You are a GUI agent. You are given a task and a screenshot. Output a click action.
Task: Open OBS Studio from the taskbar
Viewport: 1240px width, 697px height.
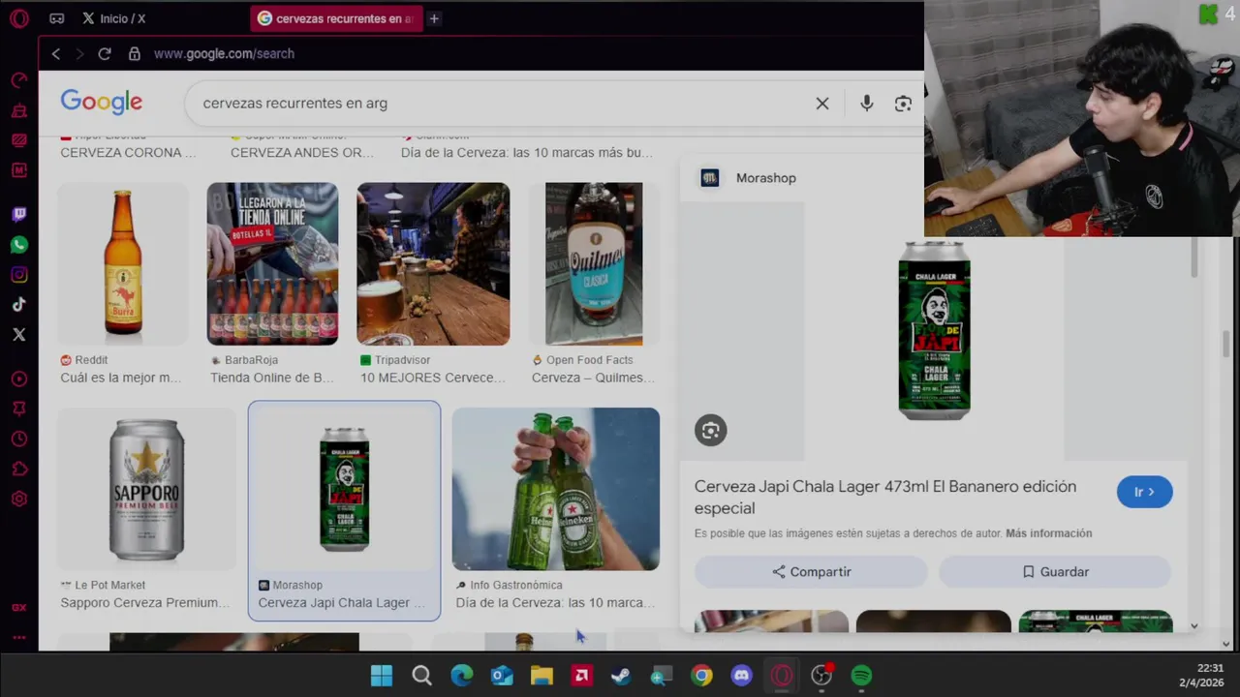coord(821,676)
